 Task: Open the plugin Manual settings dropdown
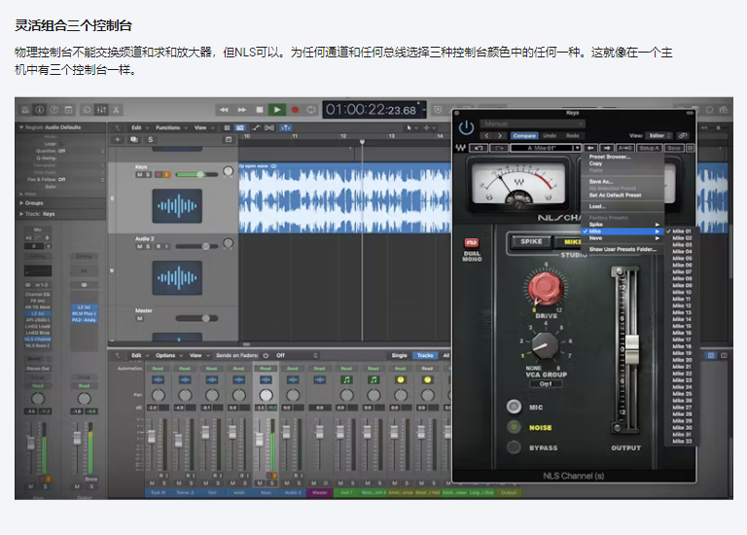(532, 124)
